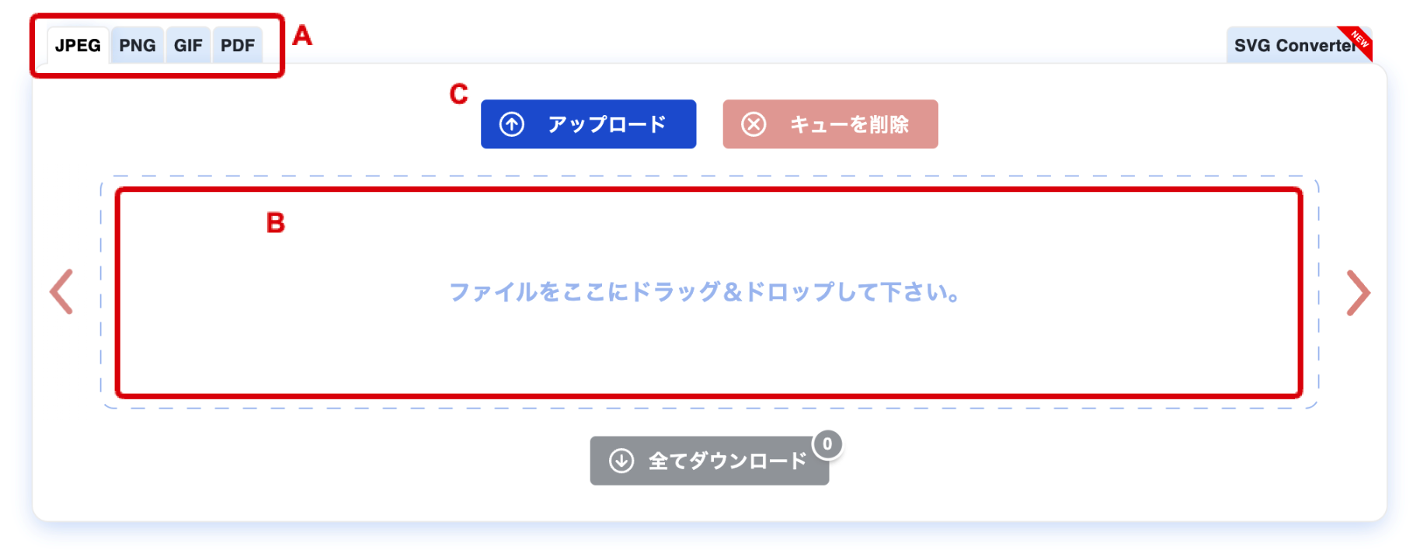This screenshot has height=550, width=1420.
Task: Click the キューを削除 button label
Action: click(849, 124)
